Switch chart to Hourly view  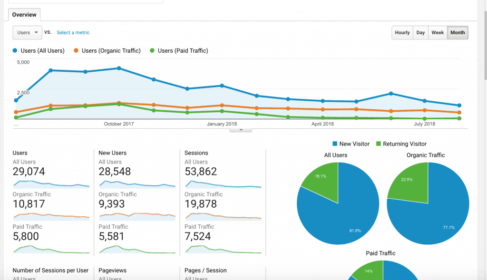402,33
